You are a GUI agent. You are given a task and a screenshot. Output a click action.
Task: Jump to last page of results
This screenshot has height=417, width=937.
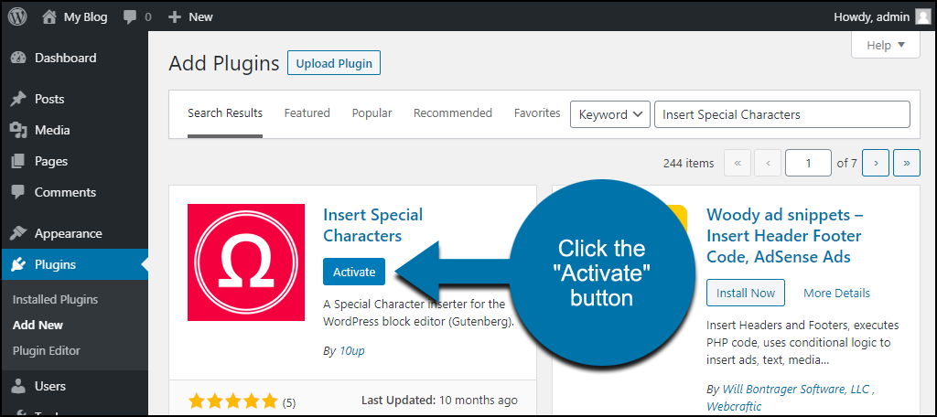(907, 163)
